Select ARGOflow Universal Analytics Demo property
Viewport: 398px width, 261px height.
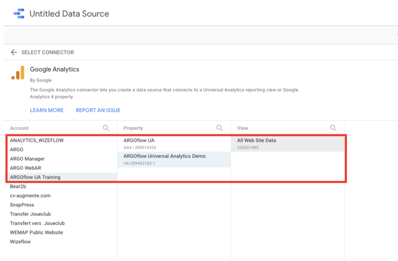click(174, 159)
